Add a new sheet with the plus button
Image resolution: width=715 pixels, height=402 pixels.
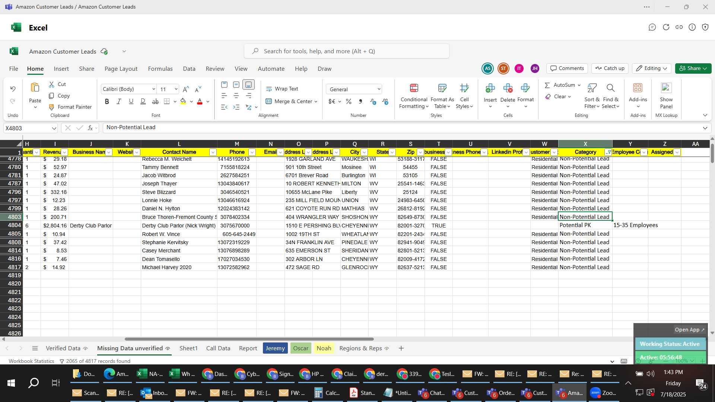(401, 348)
